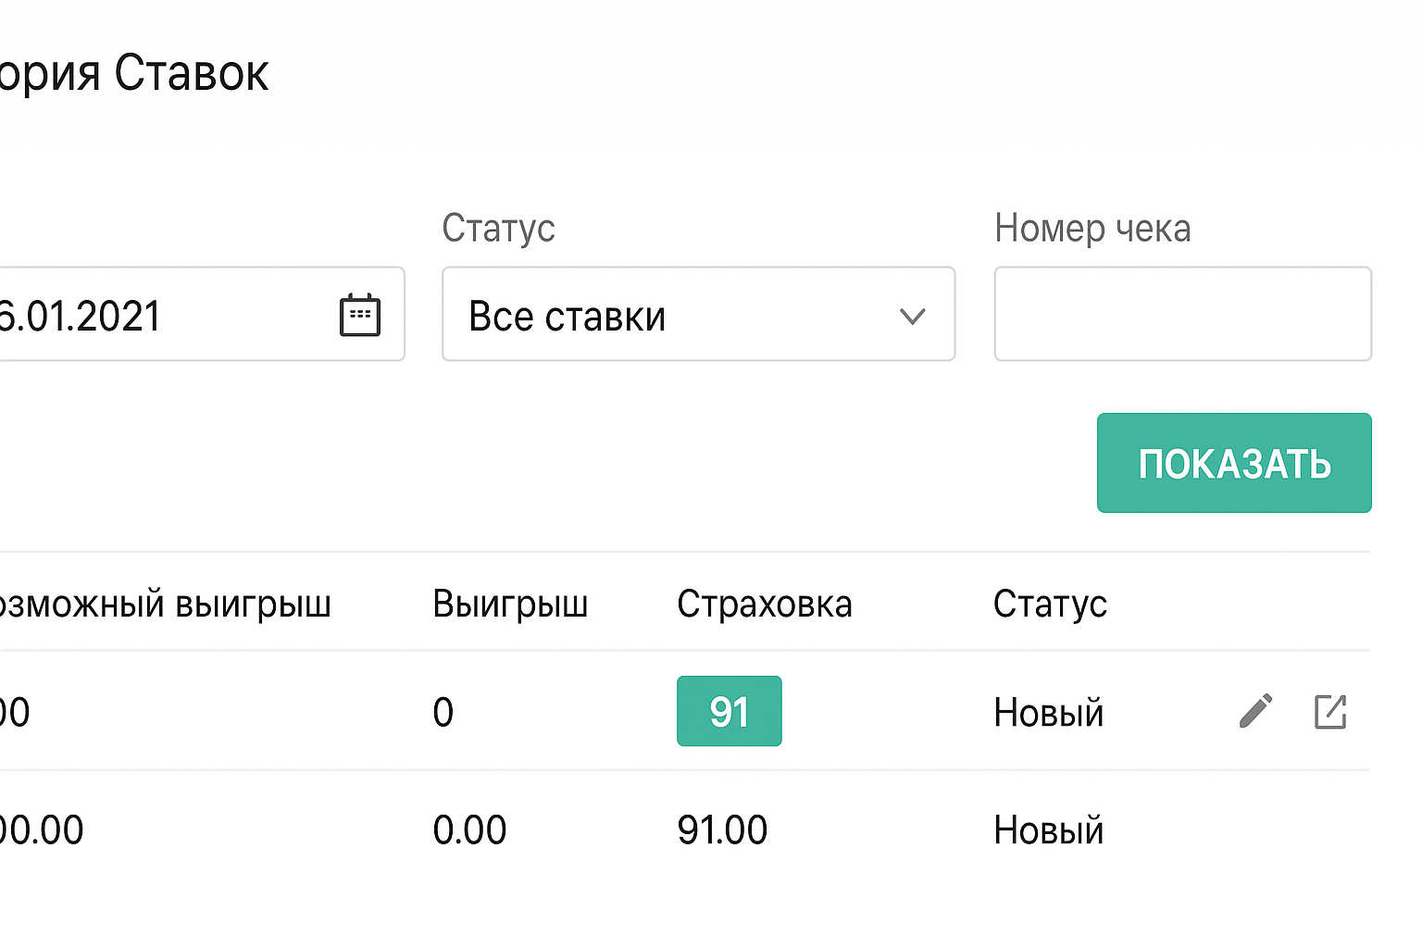The image size is (1422, 948).
Task: Focus the date field showing 6.01.2021
Action: click(x=157, y=315)
